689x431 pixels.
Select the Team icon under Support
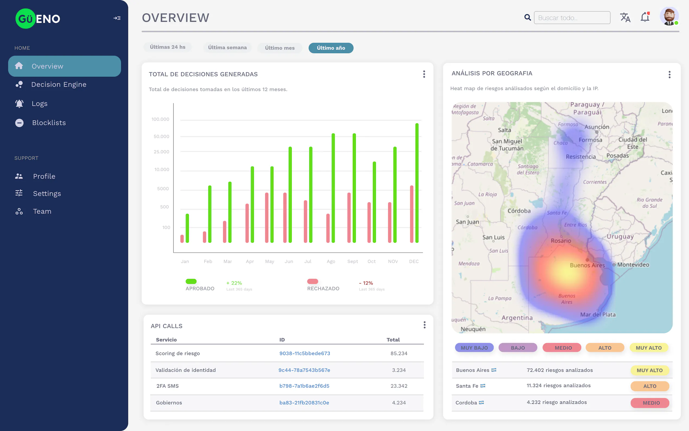(x=19, y=211)
